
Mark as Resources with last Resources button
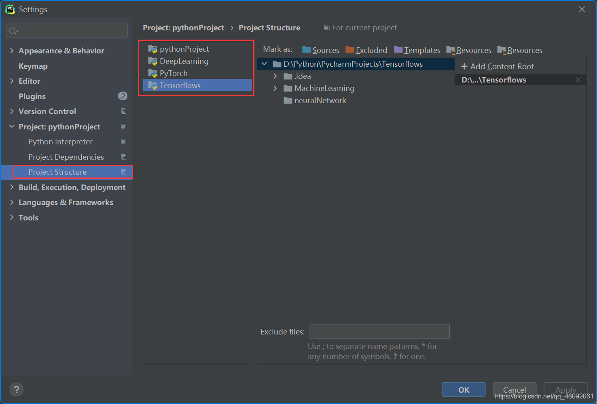point(520,50)
